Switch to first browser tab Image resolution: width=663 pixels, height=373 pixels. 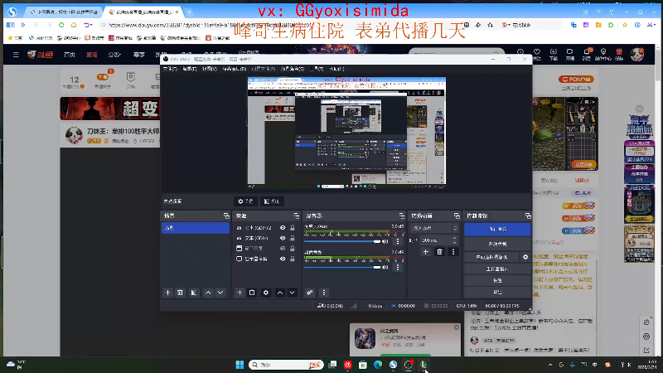tap(63, 12)
